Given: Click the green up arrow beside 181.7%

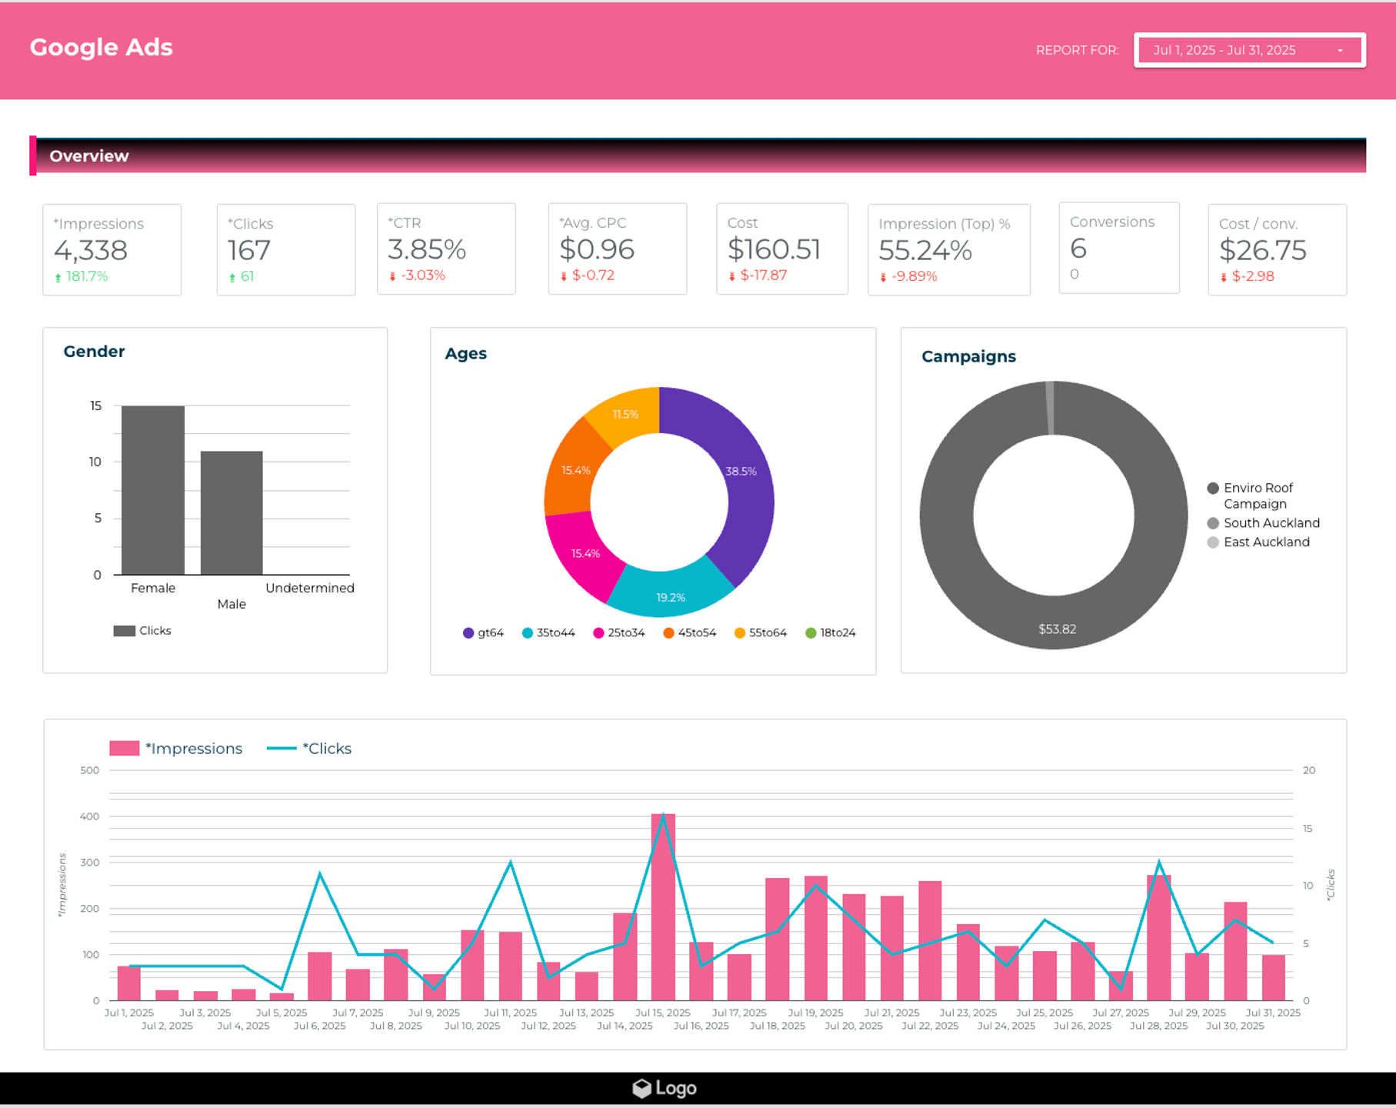Looking at the screenshot, I should [58, 277].
